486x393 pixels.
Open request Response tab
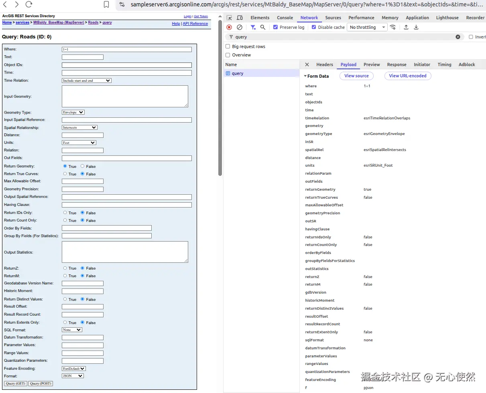tap(397, 64)
